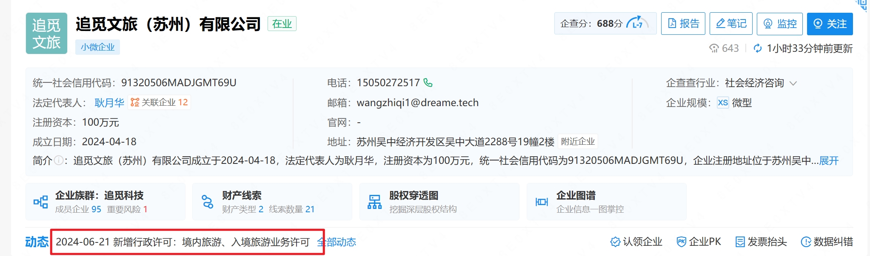Open 关联企业 12 related companies tag

tap(160, 102)
